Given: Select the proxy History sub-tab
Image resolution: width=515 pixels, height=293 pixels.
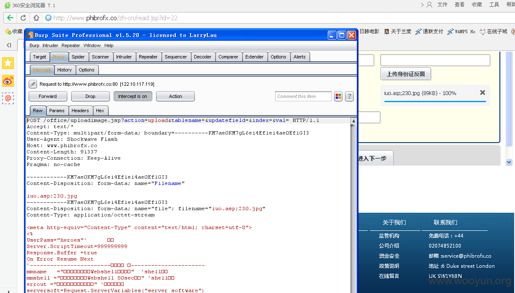Looking at the screenshot, I should pyautogui.click(x=64, y=70).
